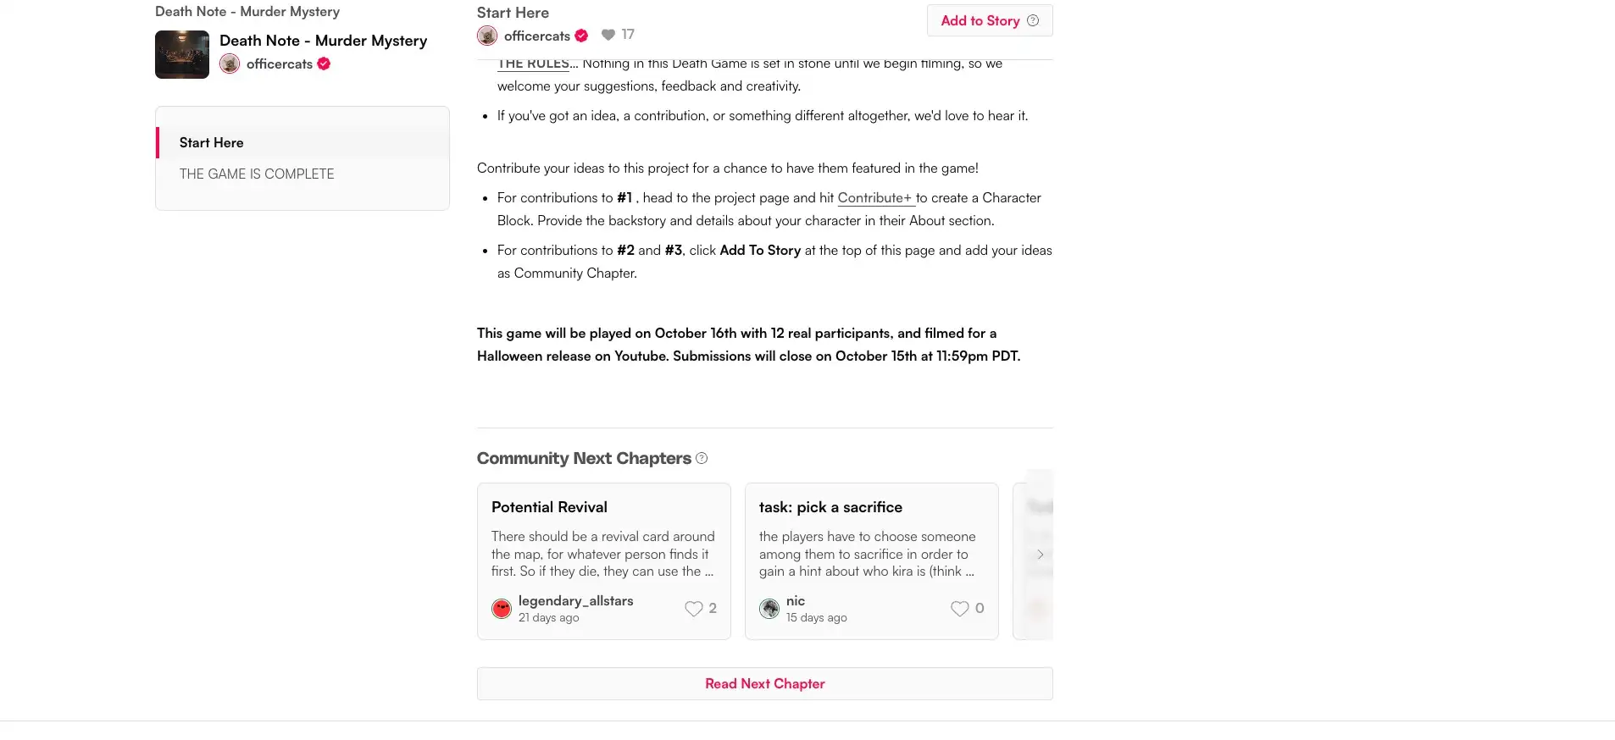Click nic's profile avatar
Image resolution: width=1615 pixels, height=740 pixels.
[769, 609]
